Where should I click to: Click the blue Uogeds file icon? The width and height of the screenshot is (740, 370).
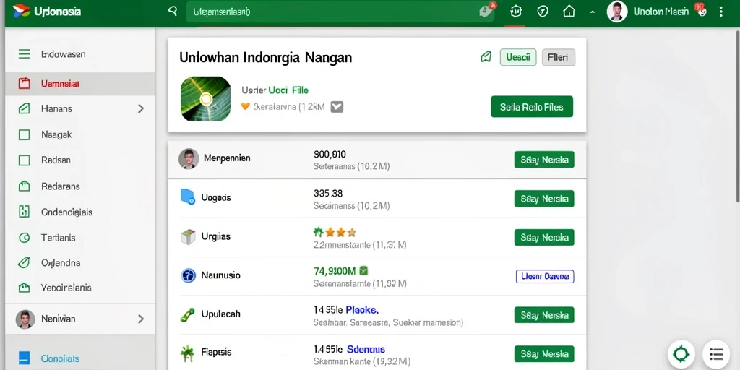(188, 197)
